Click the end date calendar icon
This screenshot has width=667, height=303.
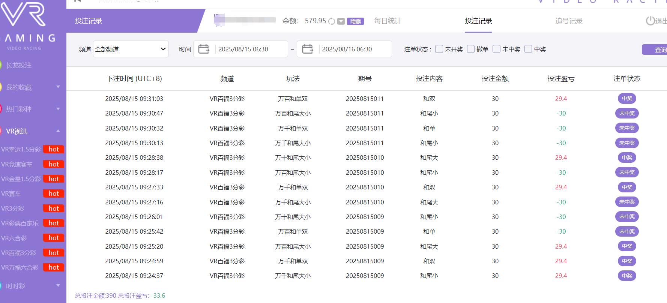tap(307, 49)
